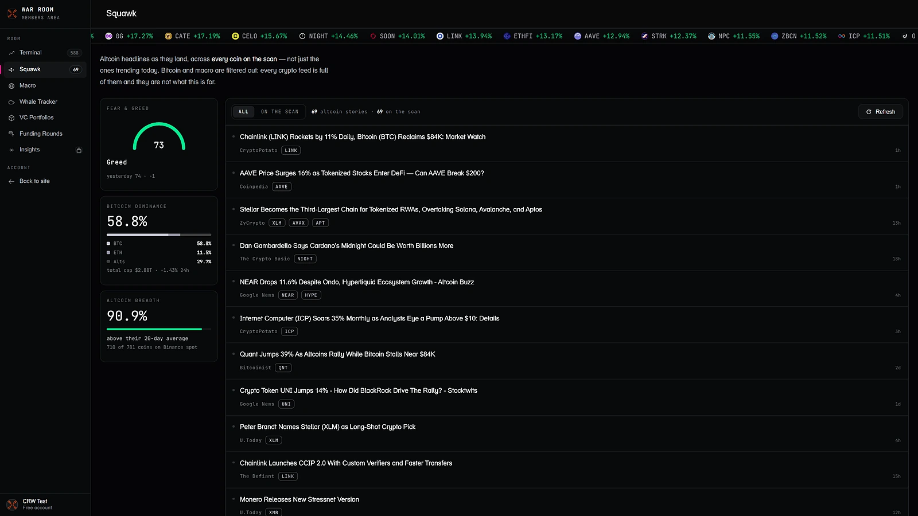This screenshot has height=516, width=918.
Task: Open the Peter Brandt Names Stellar headline
Action: (x=328, y=427)
